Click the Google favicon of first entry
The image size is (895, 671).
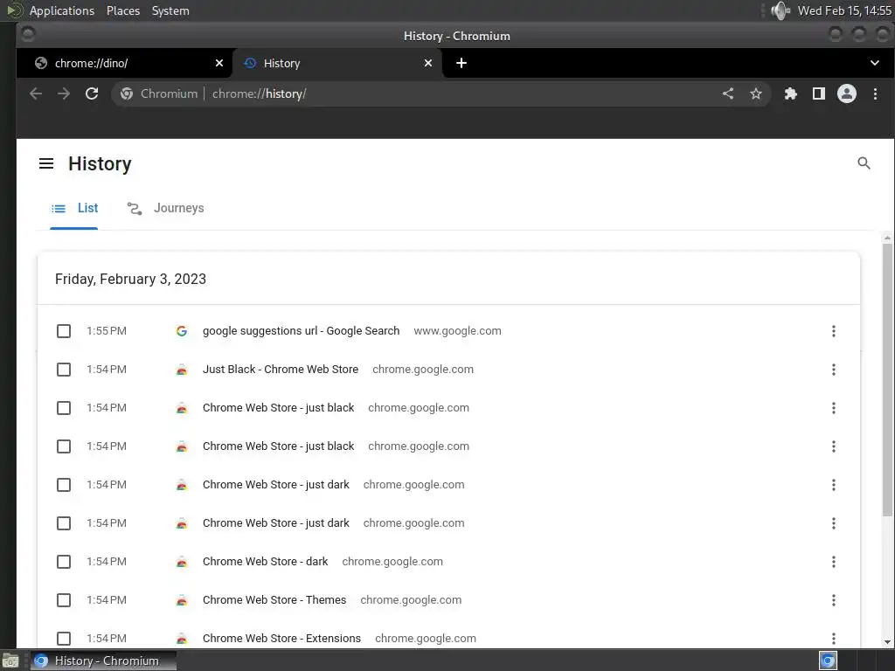pos(182,331)
